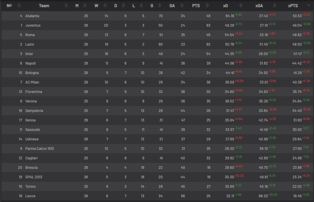Screen dimensions: 314x202
Task: Open SPAL 2013 team page
Action: pos(34,177)
